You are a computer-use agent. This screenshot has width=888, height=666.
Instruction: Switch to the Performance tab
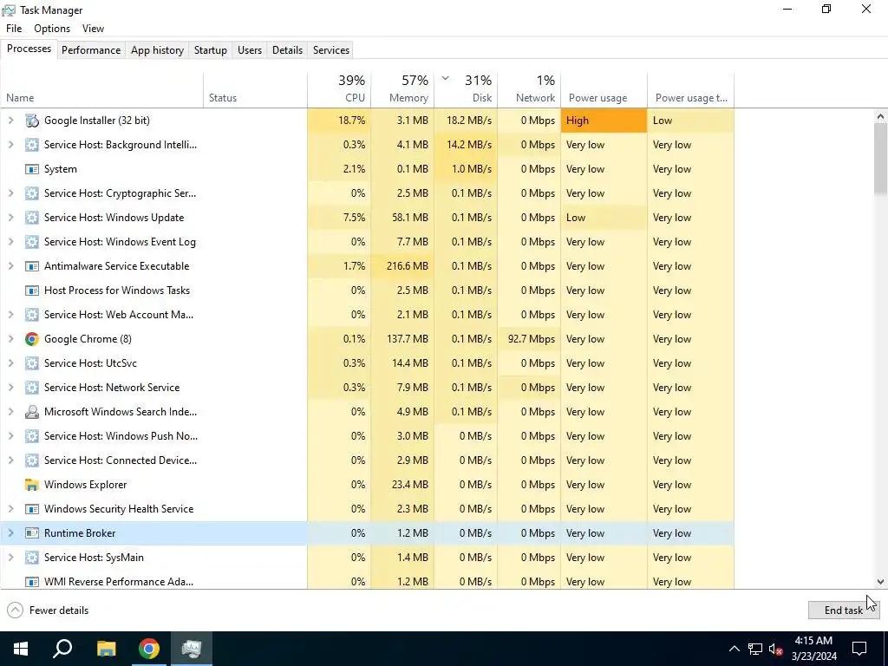[91, 49]
